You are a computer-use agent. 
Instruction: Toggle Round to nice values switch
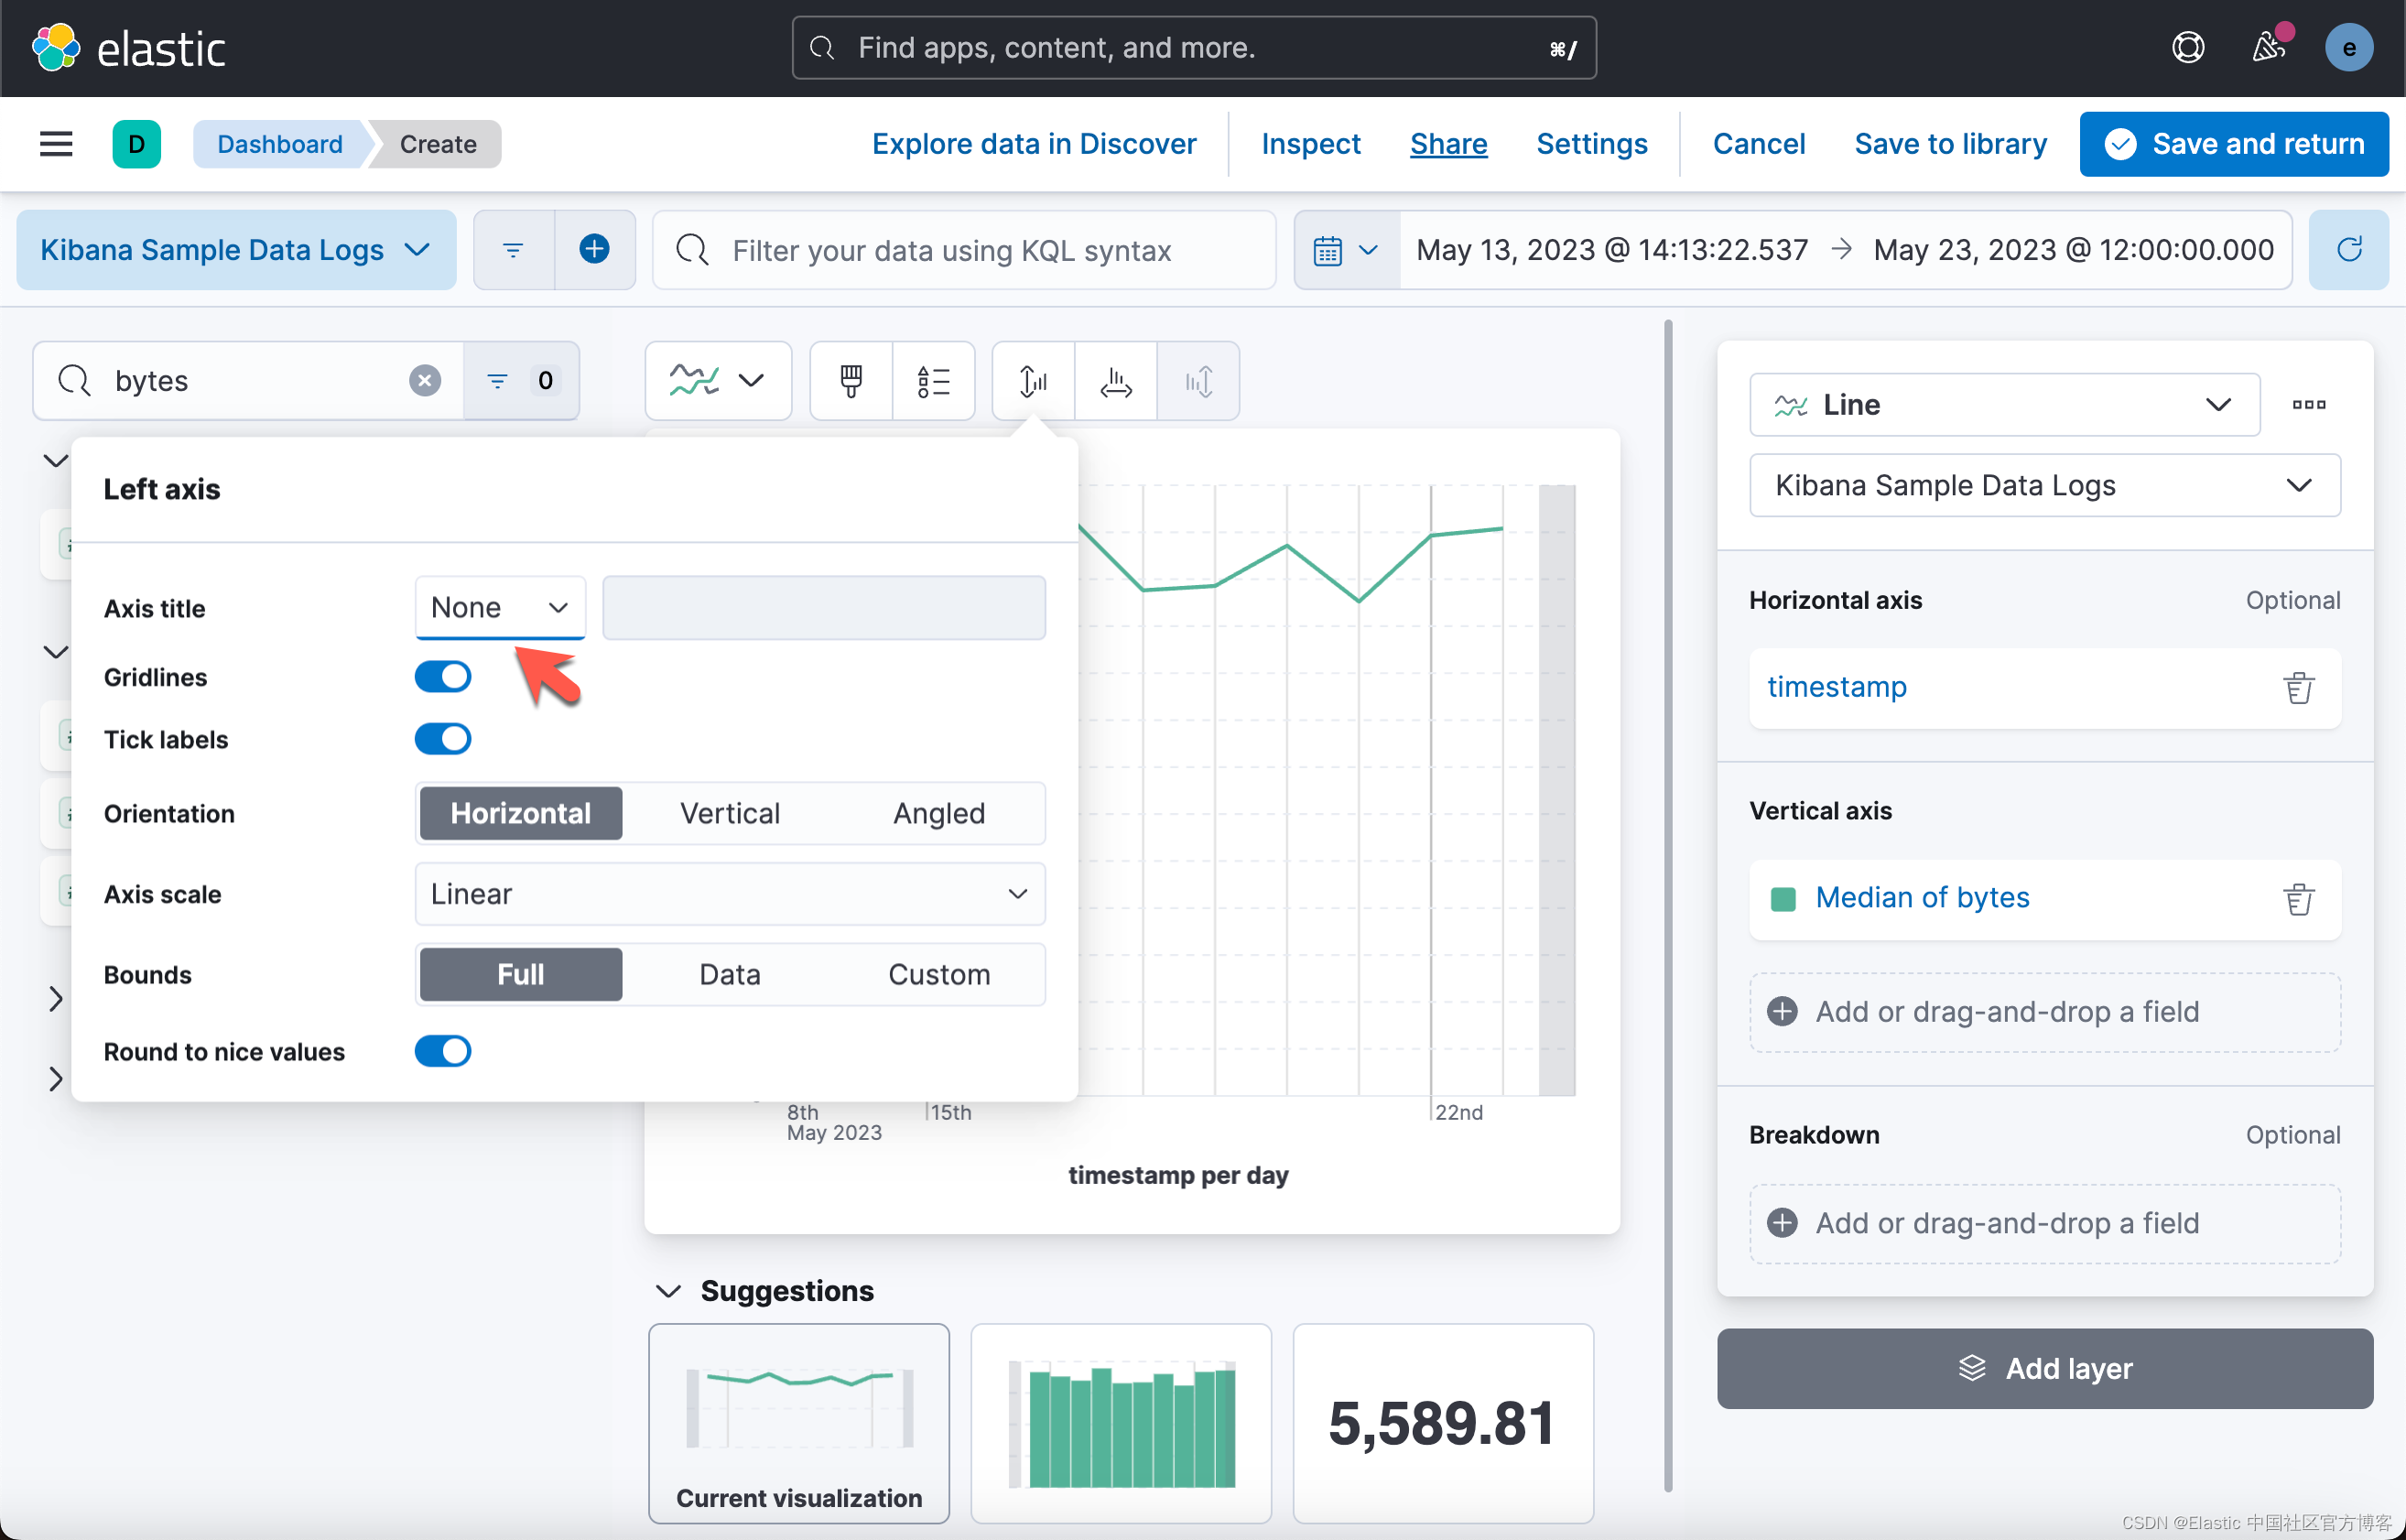tap(443, 1051)
